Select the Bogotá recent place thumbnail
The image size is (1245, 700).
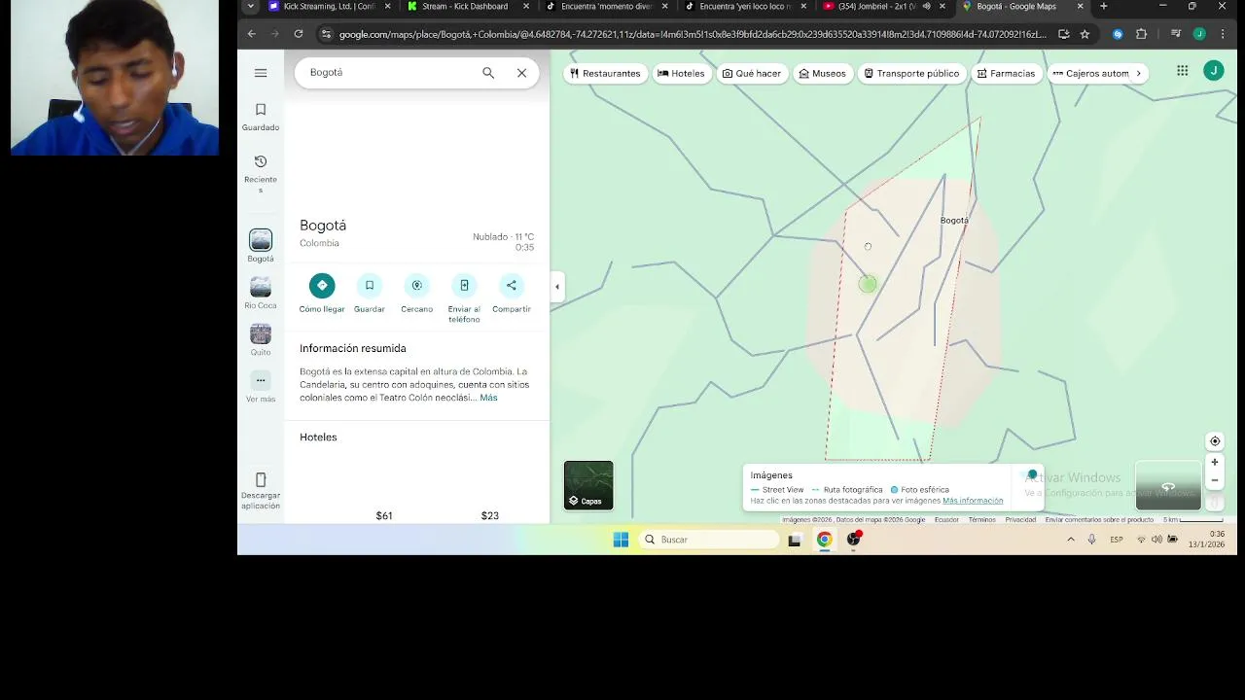[261, 240]
